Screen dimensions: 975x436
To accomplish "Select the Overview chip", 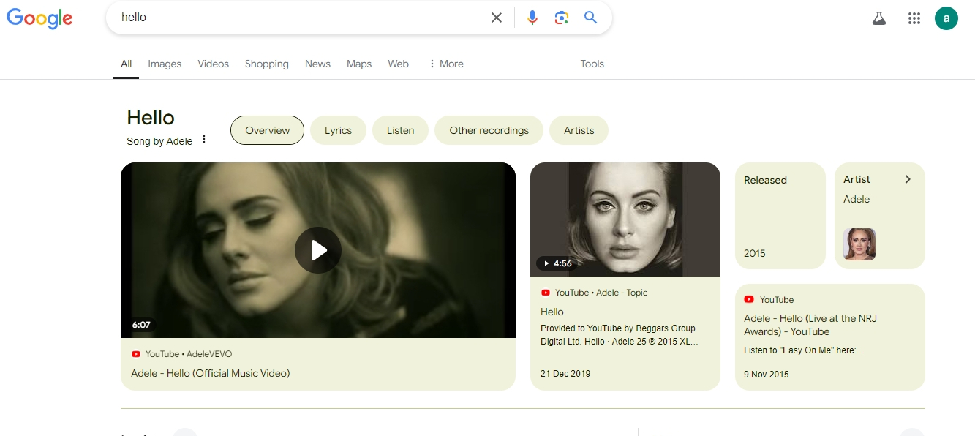I will tap(267, 130).
